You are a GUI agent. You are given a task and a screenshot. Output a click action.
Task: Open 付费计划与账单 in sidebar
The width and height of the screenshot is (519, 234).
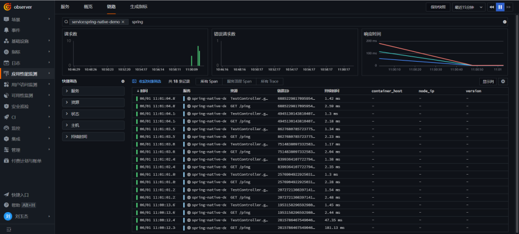coord(27,161)
